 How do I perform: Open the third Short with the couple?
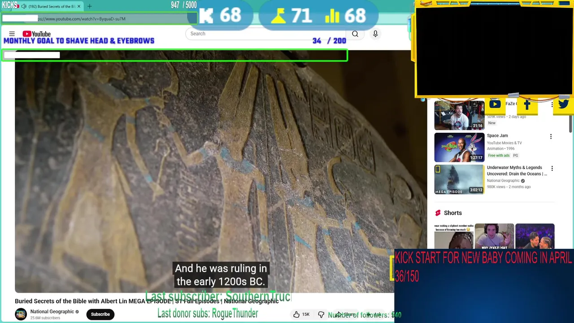click(x=535, y=236)
